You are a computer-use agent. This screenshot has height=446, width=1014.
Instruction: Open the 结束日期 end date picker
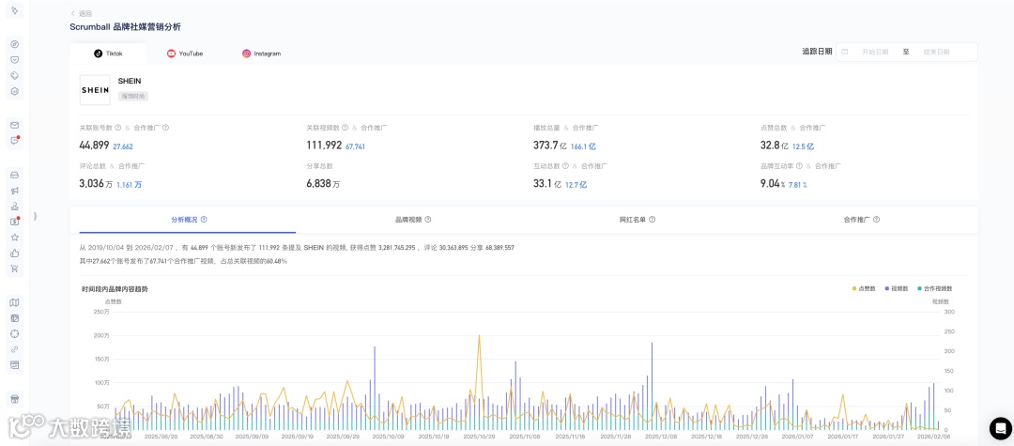click(936, 52)
